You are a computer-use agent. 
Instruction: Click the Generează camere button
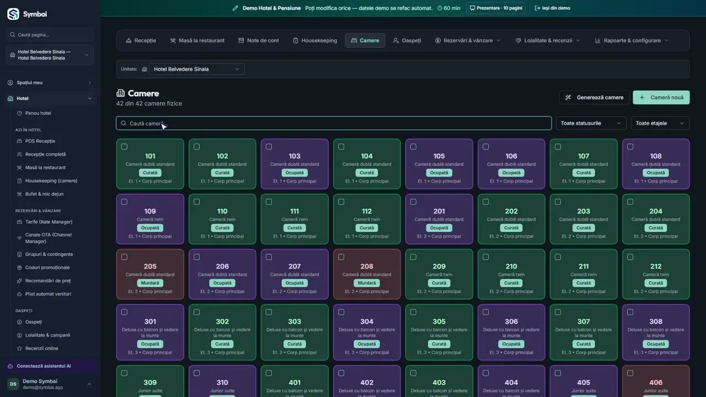click(x=594, y=98)
